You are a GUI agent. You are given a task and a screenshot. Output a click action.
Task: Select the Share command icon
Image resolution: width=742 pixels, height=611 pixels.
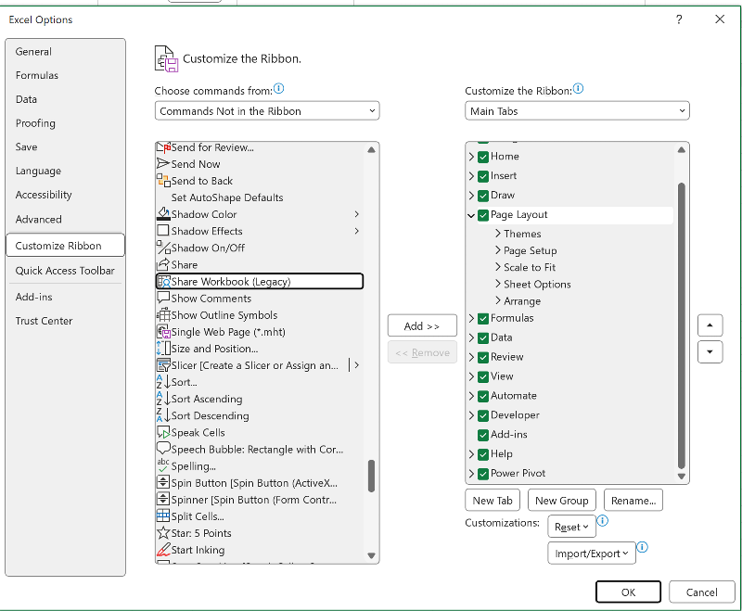point(163,264)
